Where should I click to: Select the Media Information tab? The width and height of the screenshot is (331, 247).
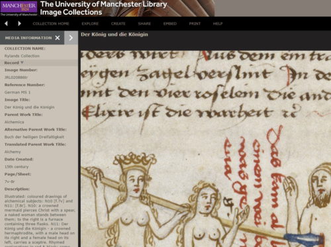pyautogui.click(x=28, y=38)
